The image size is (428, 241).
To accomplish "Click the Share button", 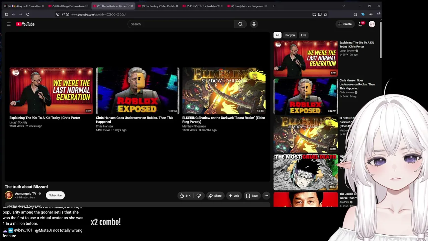I will tap(215, 196).
